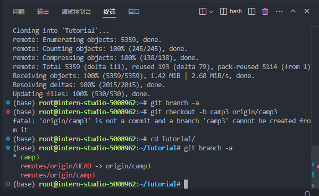
Task: Click the 'remotes/origin/camp3' branch entry
Action: [57, 175]
